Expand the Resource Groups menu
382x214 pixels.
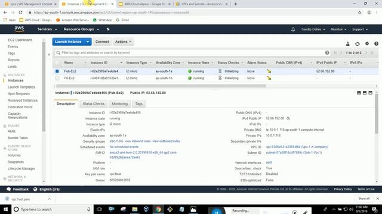tap(81, 29)
